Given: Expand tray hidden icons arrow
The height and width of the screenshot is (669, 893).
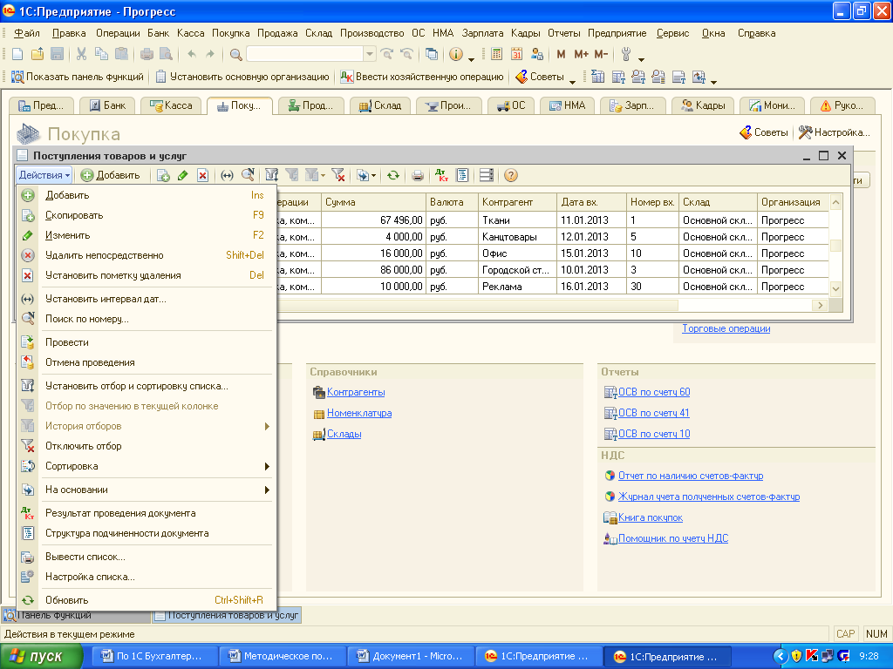Looking at the screenshot, I should (x=781, y=656).
